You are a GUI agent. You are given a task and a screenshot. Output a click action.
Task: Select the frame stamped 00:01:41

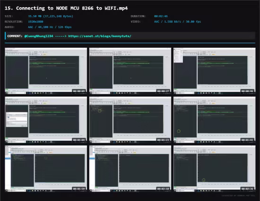pyautogui.click(x=215, y=120)
